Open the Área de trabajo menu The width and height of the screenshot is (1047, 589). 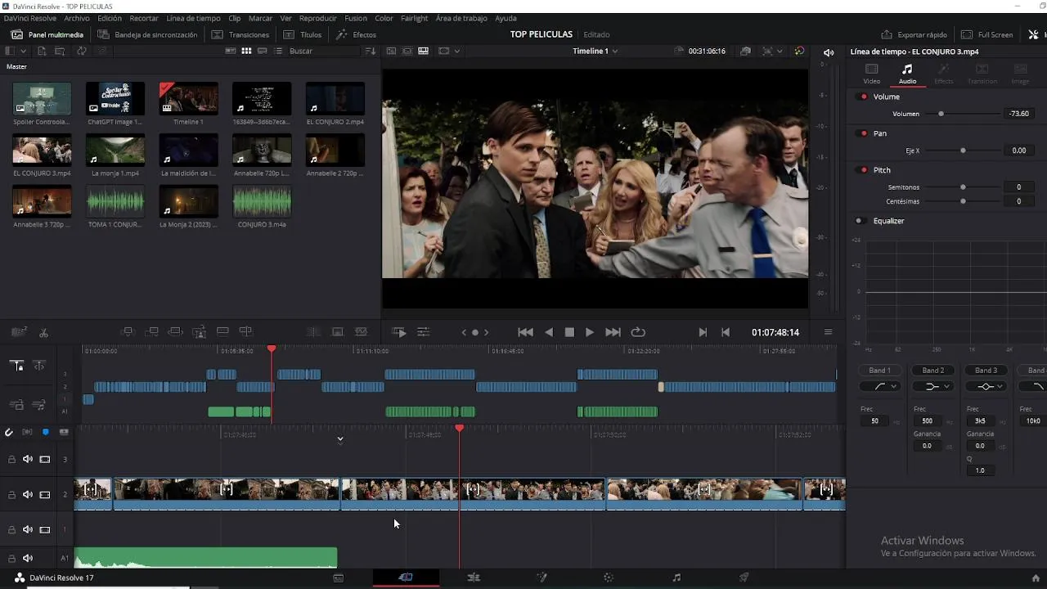461,18
